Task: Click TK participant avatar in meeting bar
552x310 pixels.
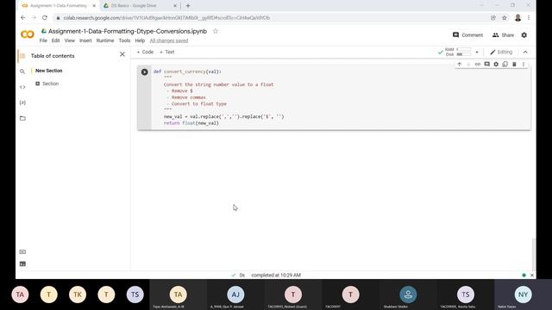Action: coord(78,294)
